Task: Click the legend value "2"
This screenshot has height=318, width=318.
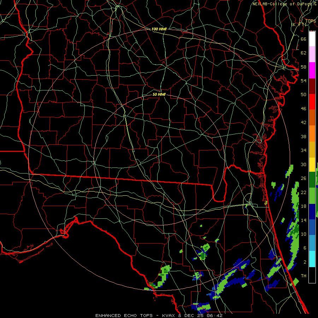Action: click(305, 262)
